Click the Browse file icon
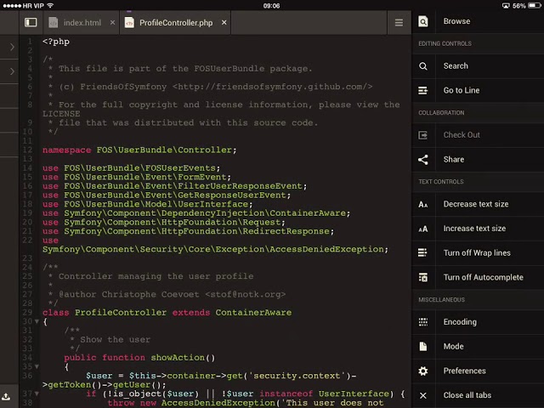 coord(423,21)
